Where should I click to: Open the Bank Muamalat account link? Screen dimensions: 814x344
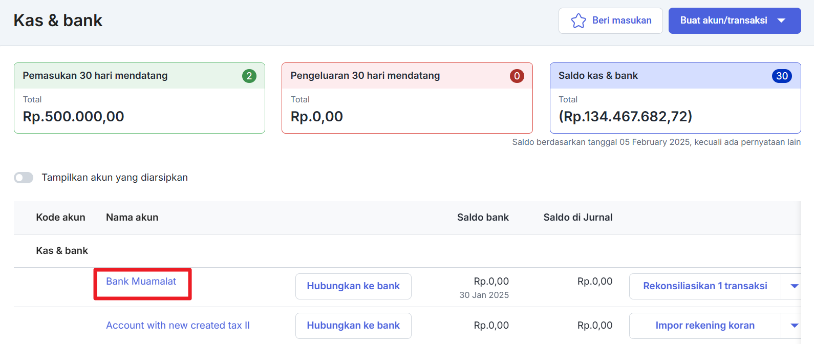tap(141, 281)
